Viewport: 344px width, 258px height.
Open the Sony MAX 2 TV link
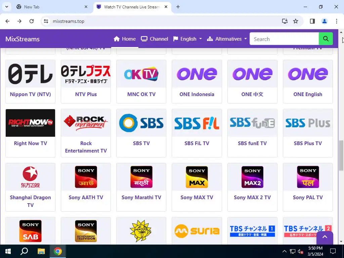252,198
